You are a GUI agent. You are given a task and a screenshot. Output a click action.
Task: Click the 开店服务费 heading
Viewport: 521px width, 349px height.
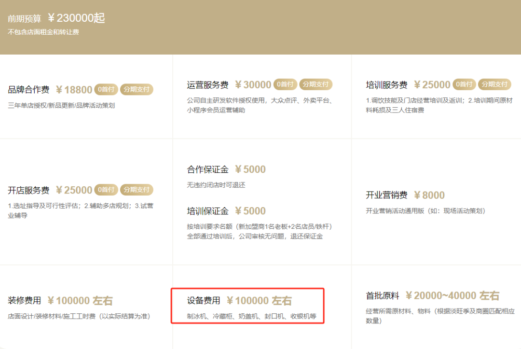tap(28, 190)
